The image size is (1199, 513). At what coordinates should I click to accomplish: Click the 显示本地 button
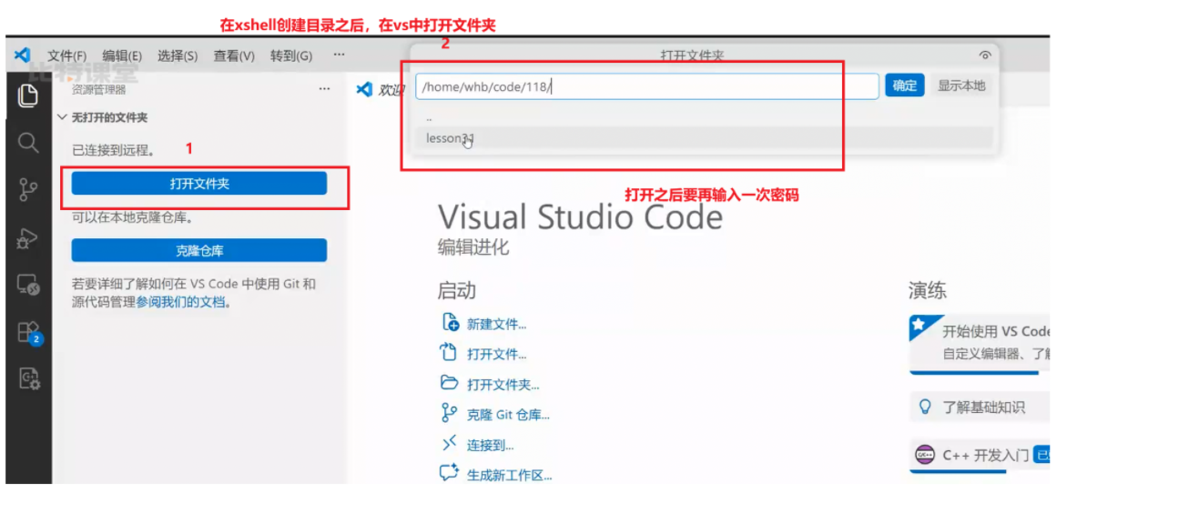pyautogui.click(x=961, y=85)
